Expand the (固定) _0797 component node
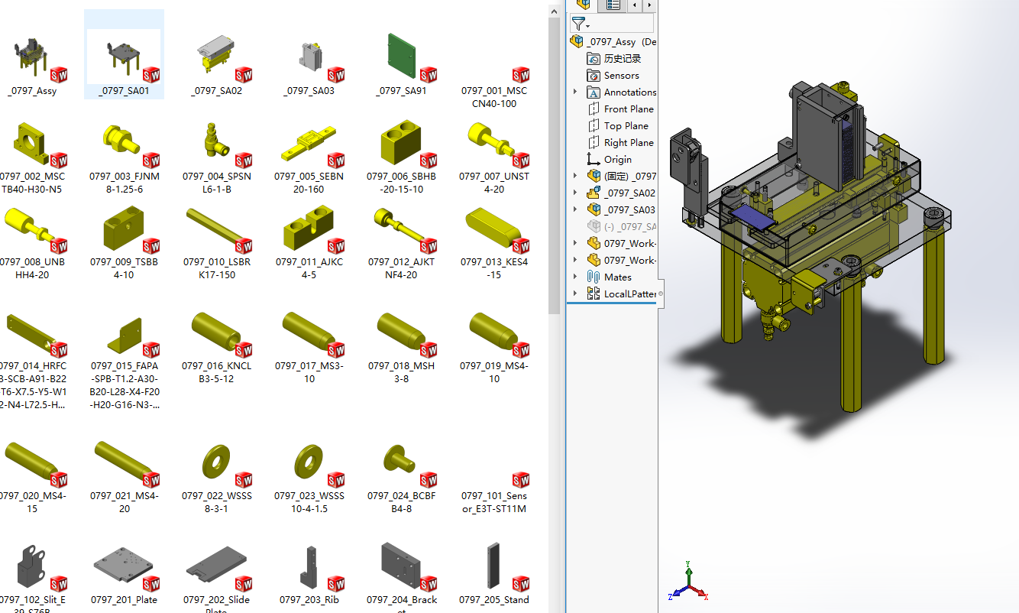Screen dimensions: 1019x613 tap(575, 176)
